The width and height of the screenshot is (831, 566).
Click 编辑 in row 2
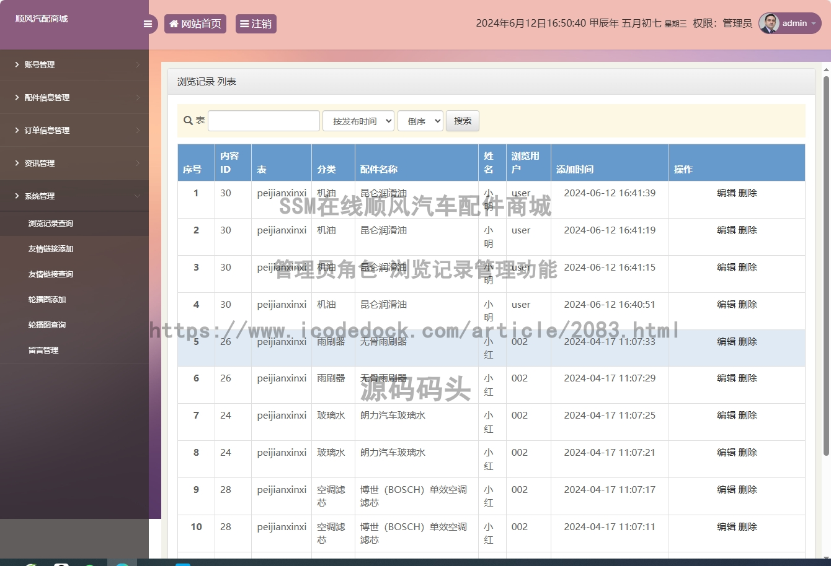coord(726,230)
